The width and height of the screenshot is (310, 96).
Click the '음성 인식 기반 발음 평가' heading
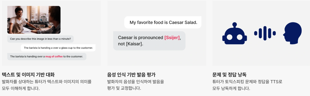click(x=131, y=74)
